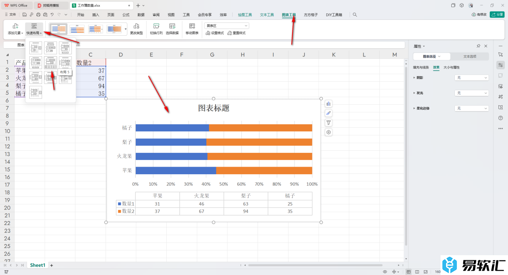
Task: Switch to the 插入 ribbon tab
Action: [x=96, y=15]
